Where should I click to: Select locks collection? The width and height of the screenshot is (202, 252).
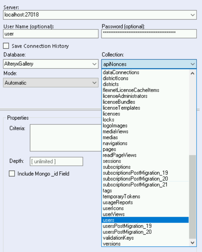click(x=145, y=120)
